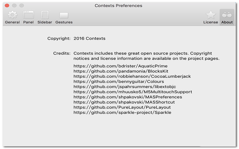Click the credits description paragraph
Screen dimensions: 239x149
tap(146, 56)
